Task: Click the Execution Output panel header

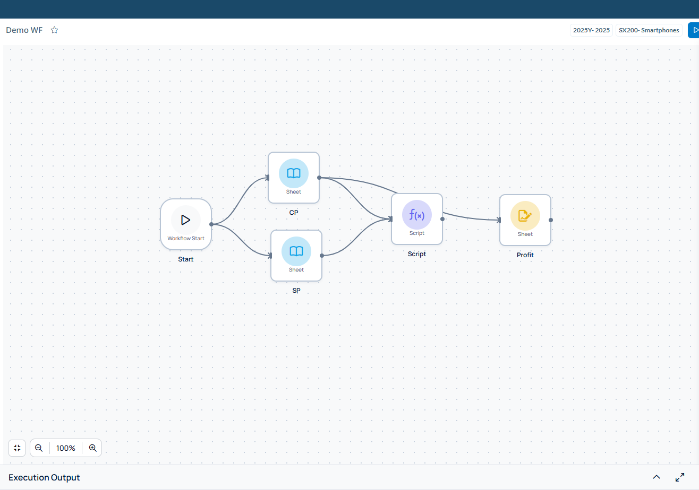Action: [x=44, y=477]
